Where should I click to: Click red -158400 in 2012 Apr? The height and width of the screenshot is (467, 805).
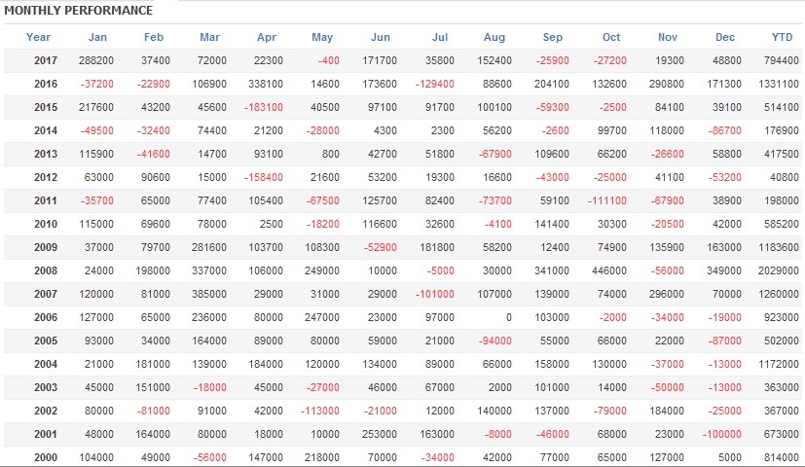click(x=264, y=177)
